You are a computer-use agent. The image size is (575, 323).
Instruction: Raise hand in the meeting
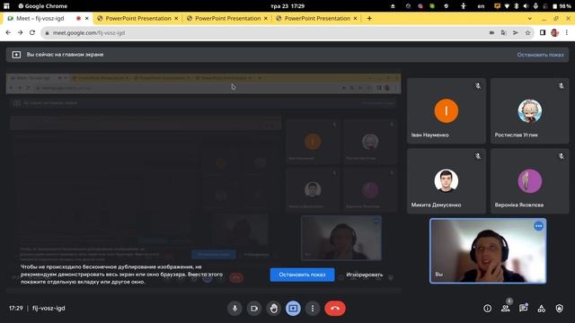pyautogui.click(x=273, y=309)
